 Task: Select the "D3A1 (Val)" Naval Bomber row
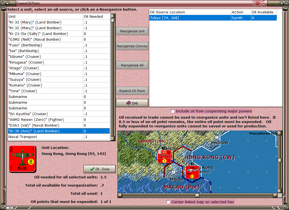point(59,125)
